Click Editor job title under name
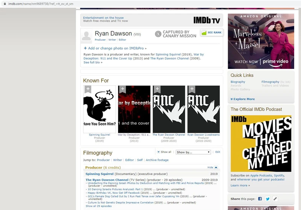The height and width of the screenshot is (210, 301). (122, 40)
